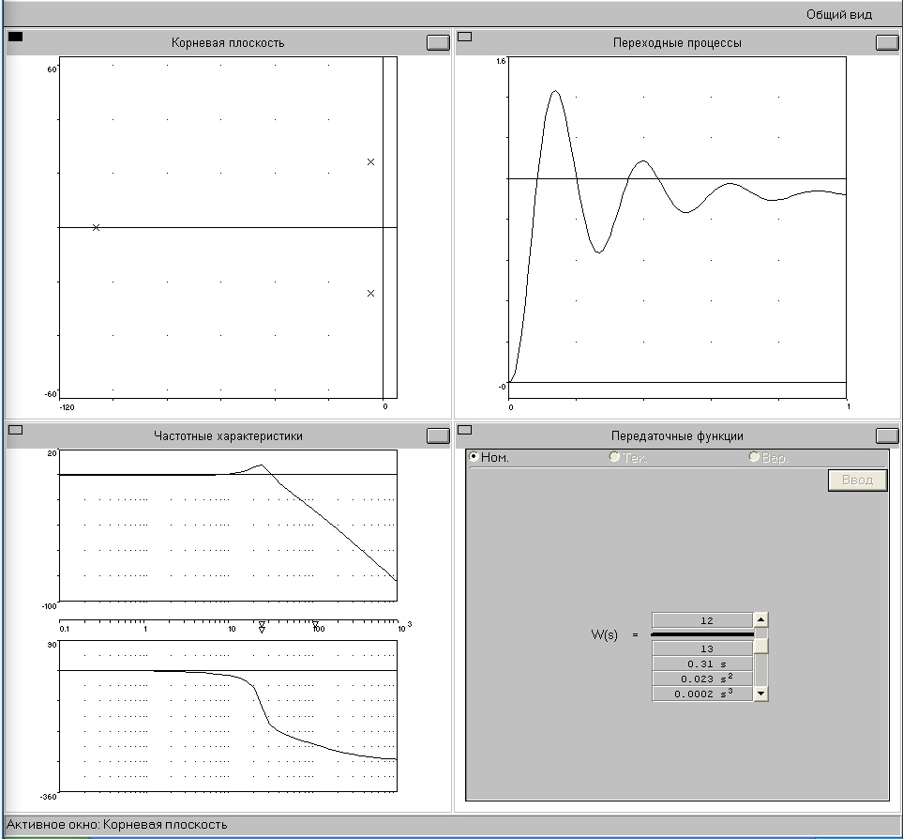The width and height of the screenshot is (903, 839).
Task: Click the Передаточные функции panel title
Action: pos(677,436)
